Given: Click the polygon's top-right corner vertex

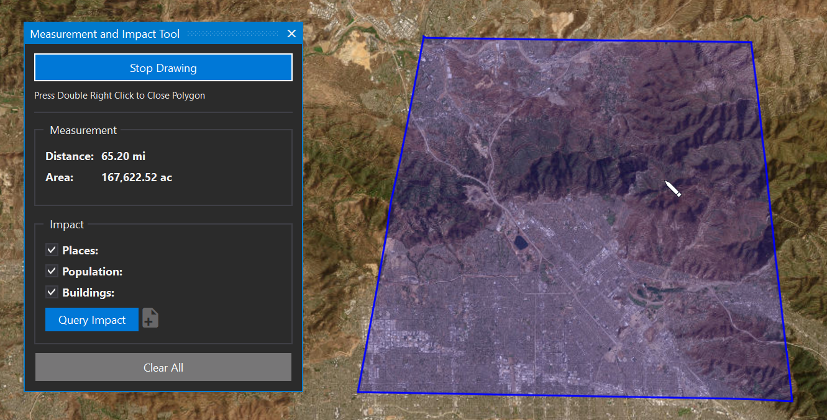Looking at the screenshot, I should click(751, 43).
